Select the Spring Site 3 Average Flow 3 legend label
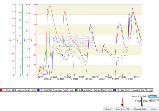 (x=57, y=90)
